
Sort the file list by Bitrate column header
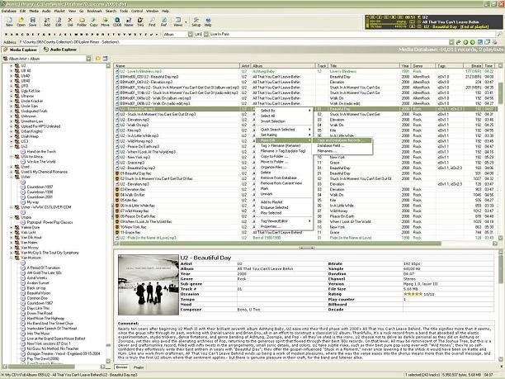(x=473, y=66)
